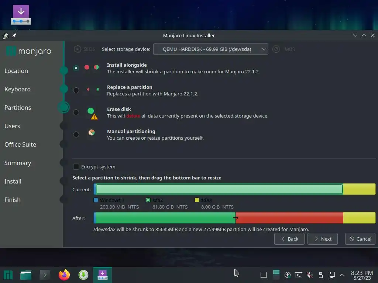Open the file manager from the taskbar
This screenshot has width=378, height=283.
[26, 275]
